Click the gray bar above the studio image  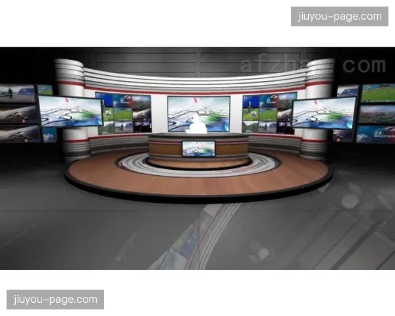point(197,45)
